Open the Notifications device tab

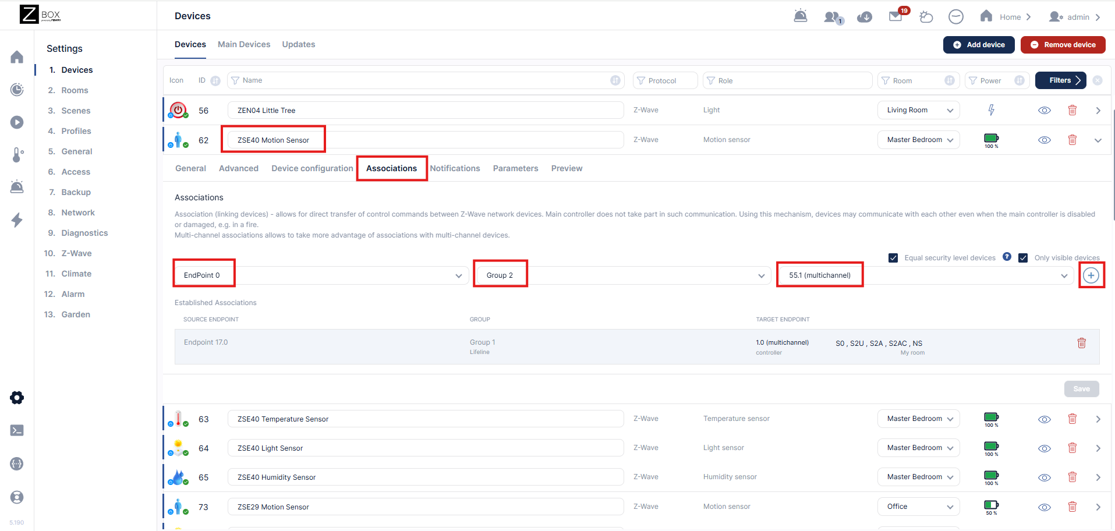pyautogui.click(x=455, y=168)
